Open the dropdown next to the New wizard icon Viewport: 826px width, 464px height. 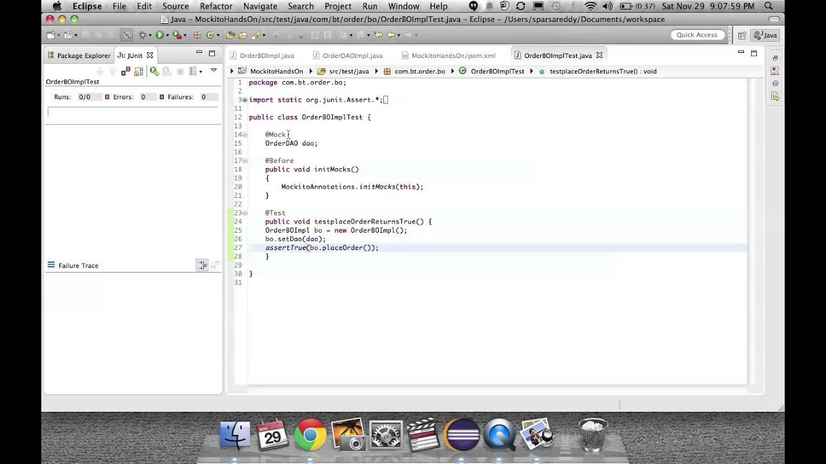coord(59,35)
